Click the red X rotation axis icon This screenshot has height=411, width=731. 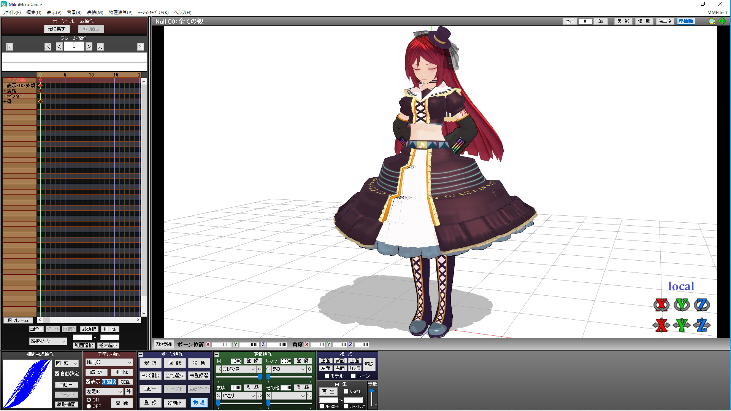point(661,304)
